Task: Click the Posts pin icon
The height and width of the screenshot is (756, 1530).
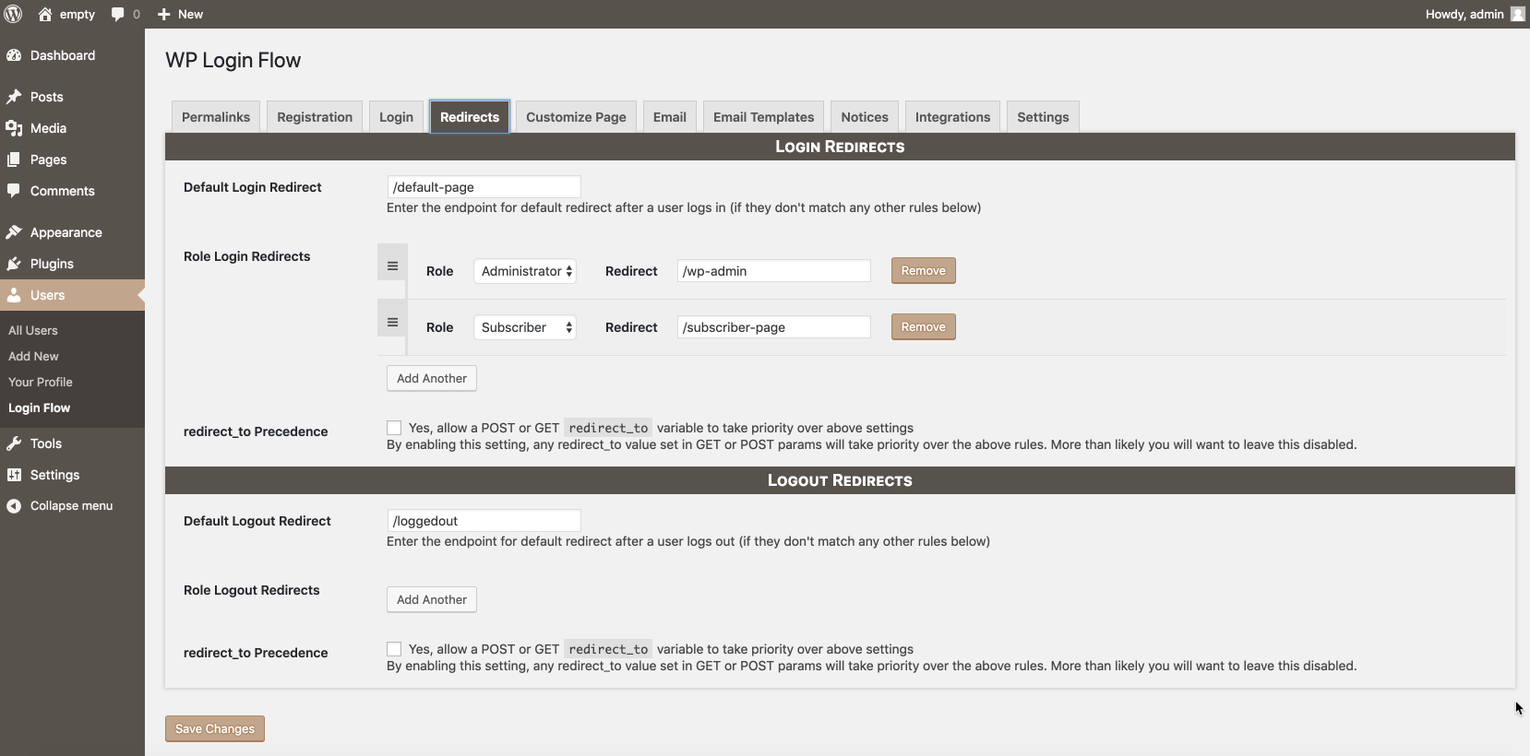Action: pyautogui.click(x=14, y=97)
